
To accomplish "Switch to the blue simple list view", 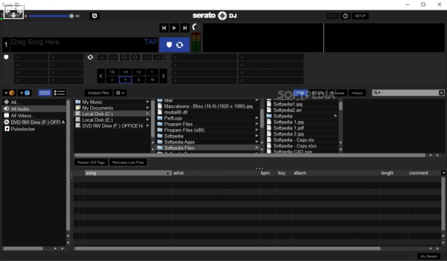I will tap(45, 93).
